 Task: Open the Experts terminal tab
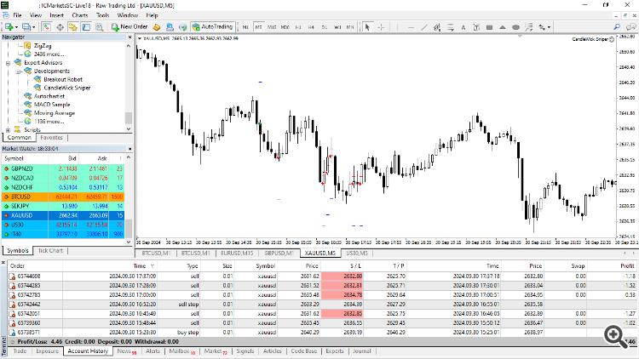click(335, 351)
